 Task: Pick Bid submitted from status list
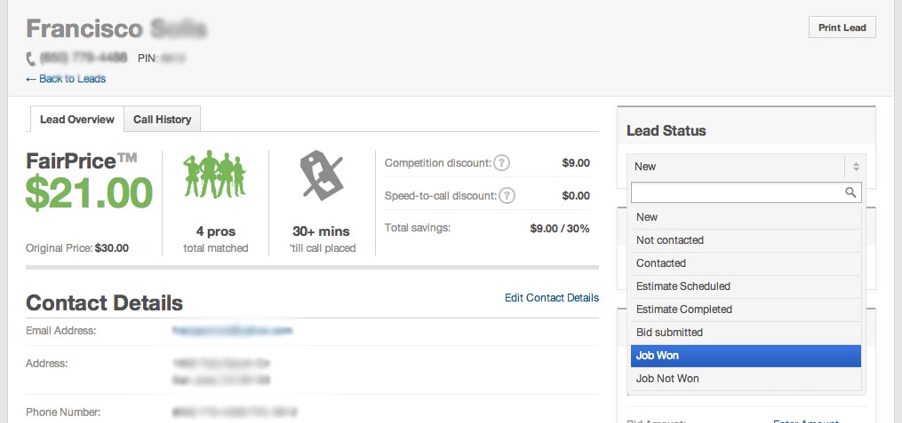(746, 333)
